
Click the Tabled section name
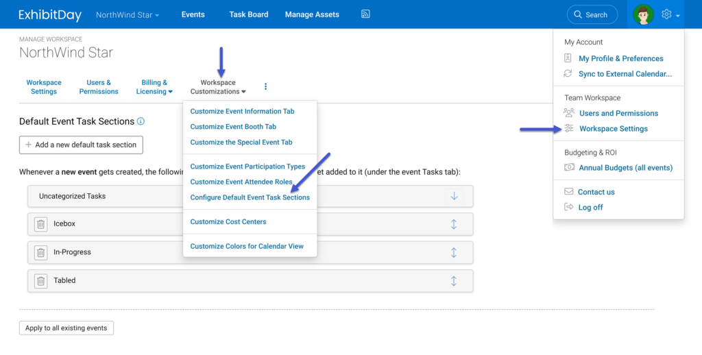pos(64,281)
